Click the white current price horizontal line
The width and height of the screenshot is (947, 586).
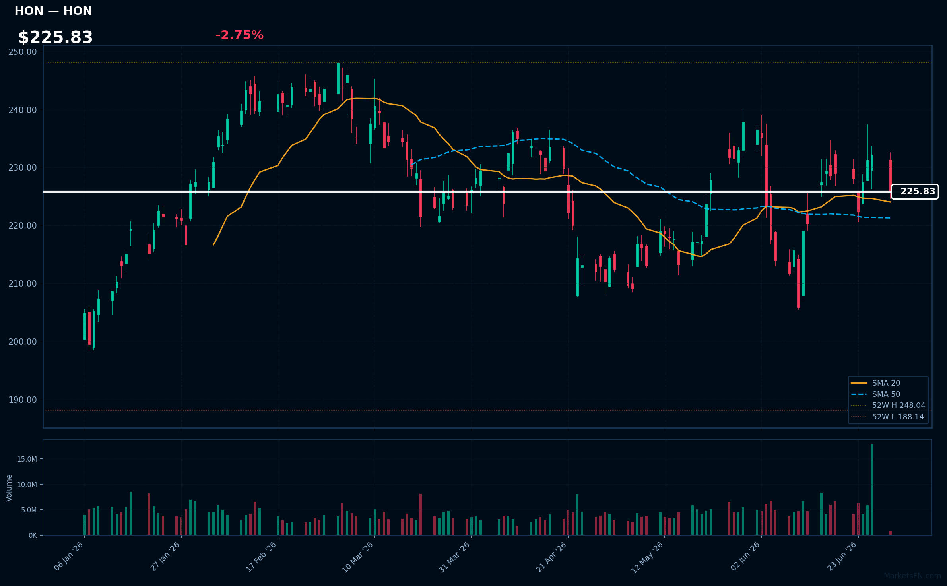pos(467,192)
